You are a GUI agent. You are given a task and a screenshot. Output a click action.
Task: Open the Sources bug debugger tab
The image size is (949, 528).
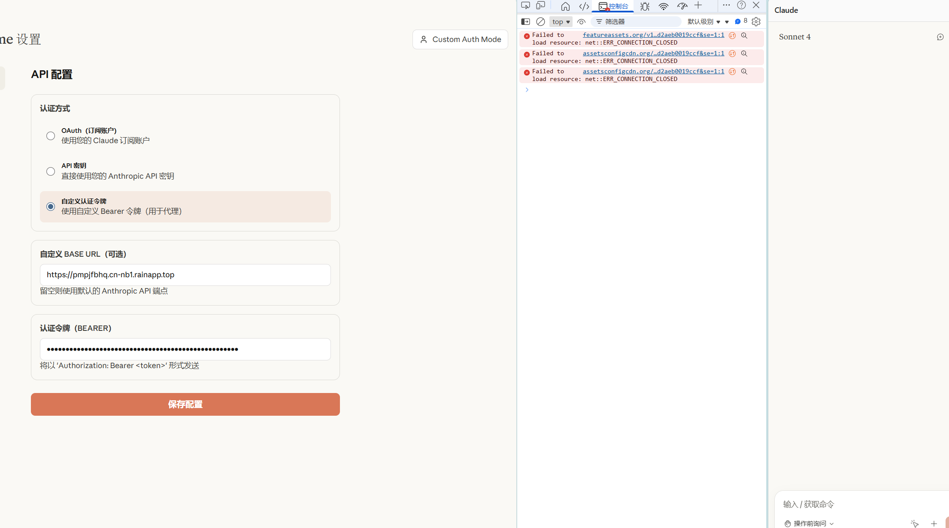tap(645, 6)
